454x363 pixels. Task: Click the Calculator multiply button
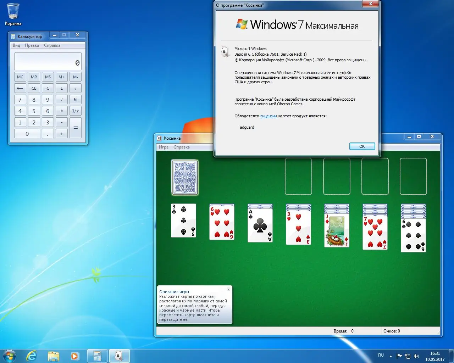[x=61, y=111]
